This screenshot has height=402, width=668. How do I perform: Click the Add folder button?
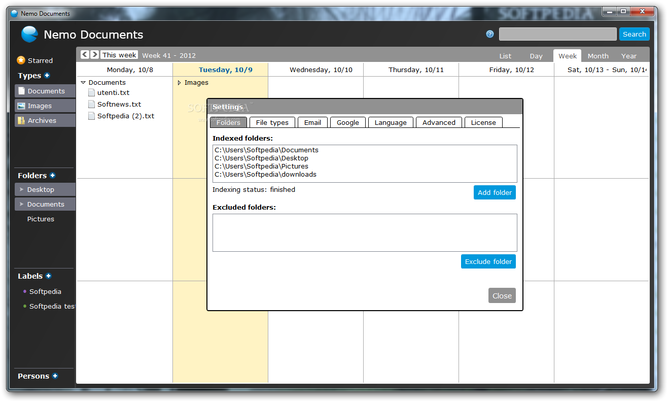coord(495,192)
